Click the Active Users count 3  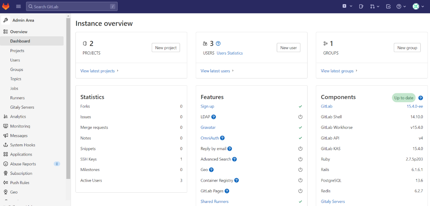(181, 181)
